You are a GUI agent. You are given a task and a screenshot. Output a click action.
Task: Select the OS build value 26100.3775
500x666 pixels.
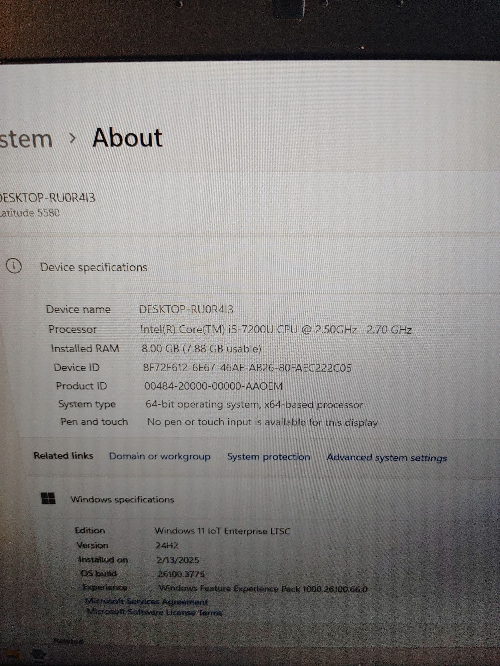(x=181, y=574)
